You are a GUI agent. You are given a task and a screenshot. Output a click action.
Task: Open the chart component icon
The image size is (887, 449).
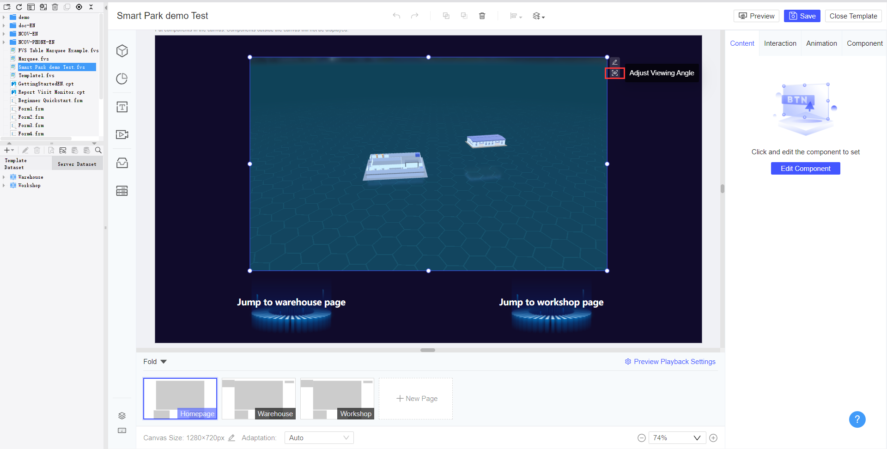pyautogui.click(x=122, y=79)
